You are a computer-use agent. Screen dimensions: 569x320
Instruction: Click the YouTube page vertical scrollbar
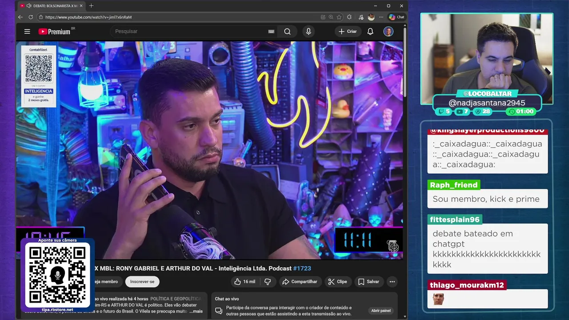(x=405, y=62)
